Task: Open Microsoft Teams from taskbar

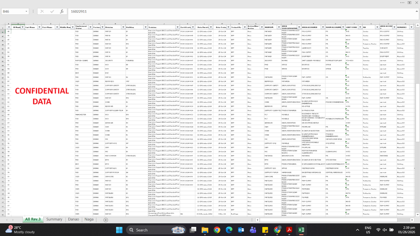Action: point(253,230)
